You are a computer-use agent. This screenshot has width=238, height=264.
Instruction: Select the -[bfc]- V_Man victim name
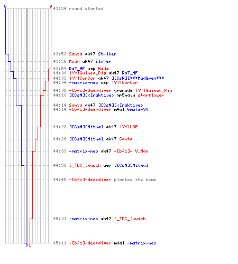click(x=131, y=151)
